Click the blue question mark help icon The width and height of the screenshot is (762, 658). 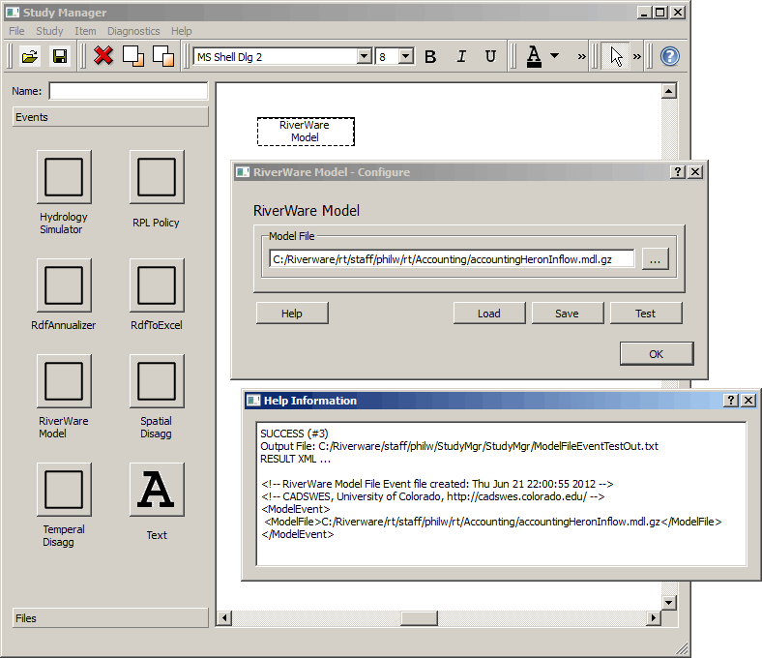coord(670,56)
